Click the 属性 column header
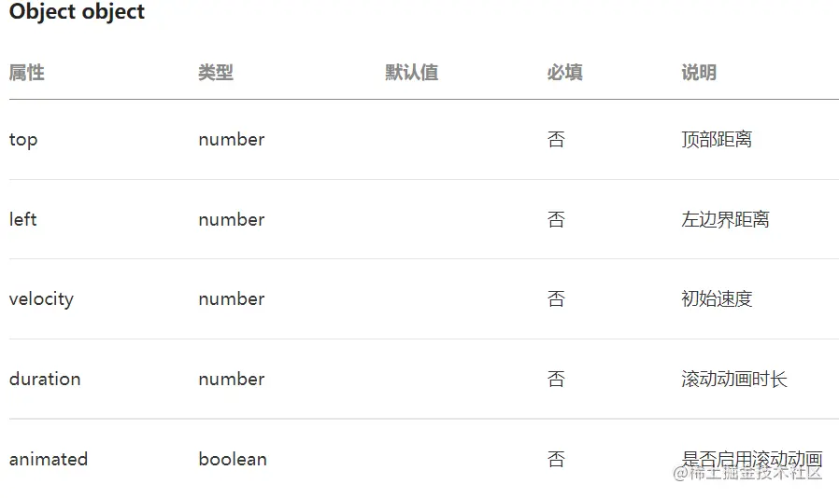 pyautogui.click(x=27, y=73)
